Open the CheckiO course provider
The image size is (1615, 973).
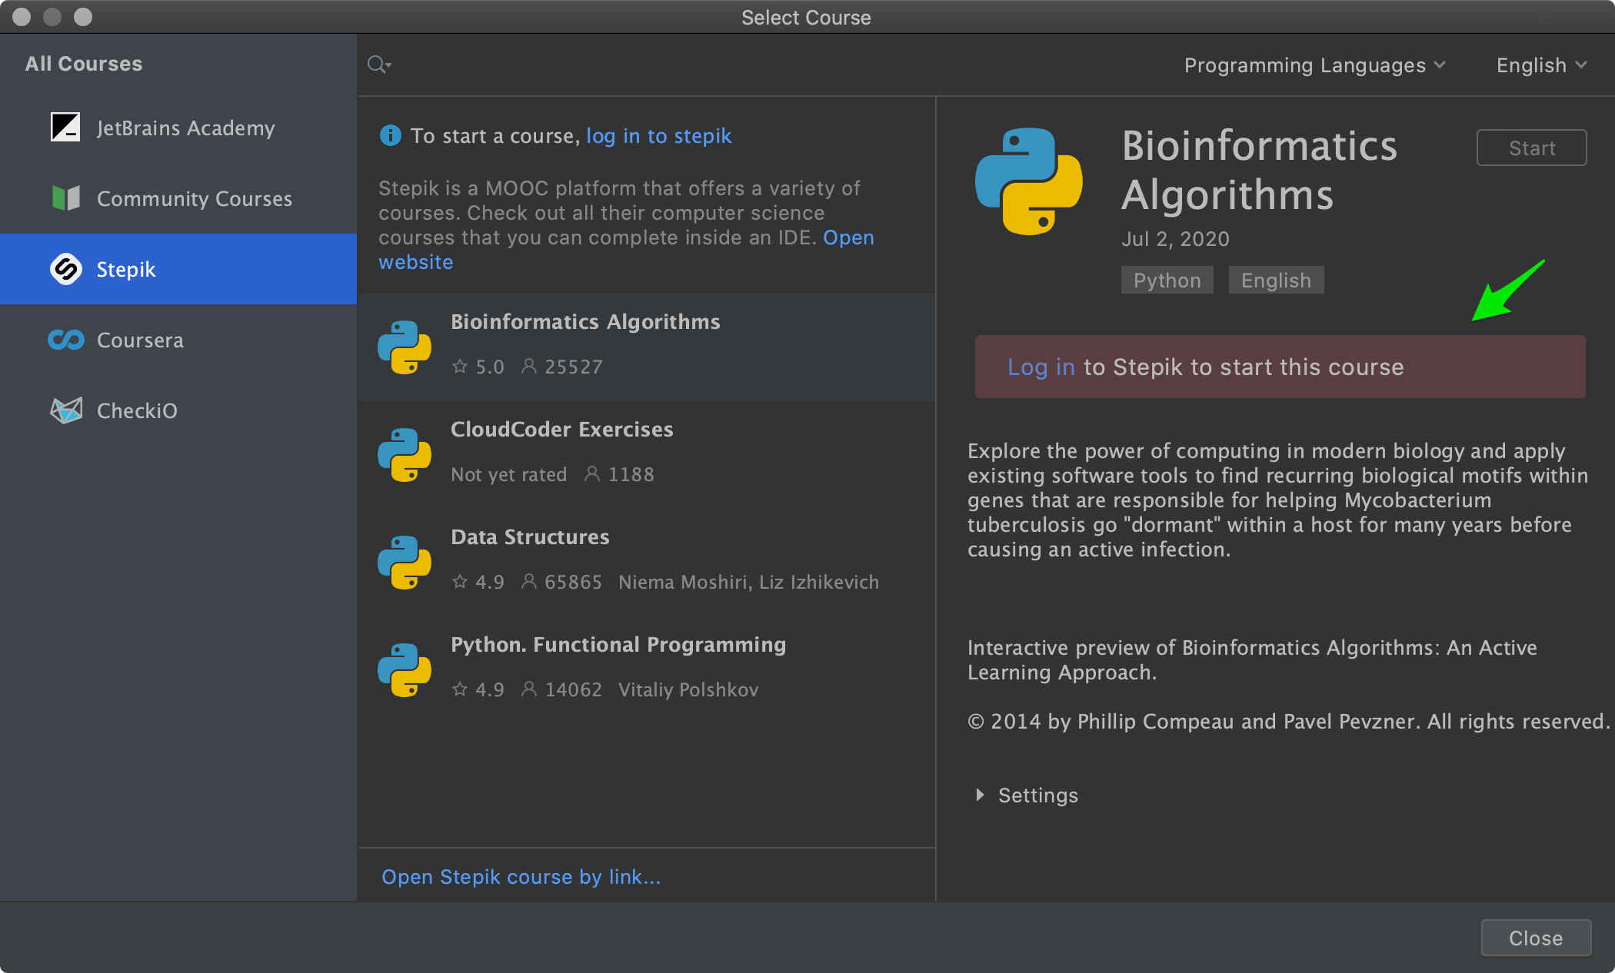(66, 410)
